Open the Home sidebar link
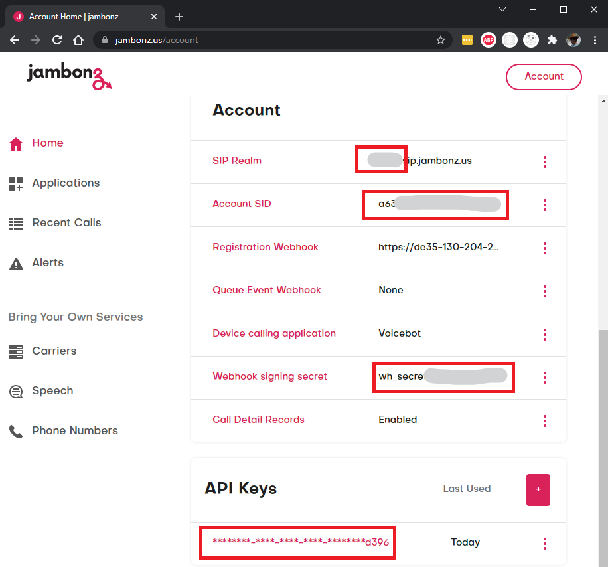The height and width of the screenshot is (567, 608). 36,143
